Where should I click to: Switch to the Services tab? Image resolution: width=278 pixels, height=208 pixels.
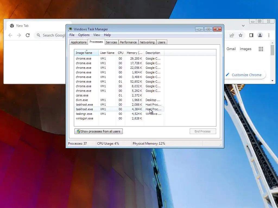click(x=111, y=42)
